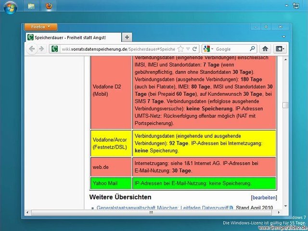Open the Google search engine dropdown
The height and width of the screenshot is (231, 308).
[x=208, y=49]
